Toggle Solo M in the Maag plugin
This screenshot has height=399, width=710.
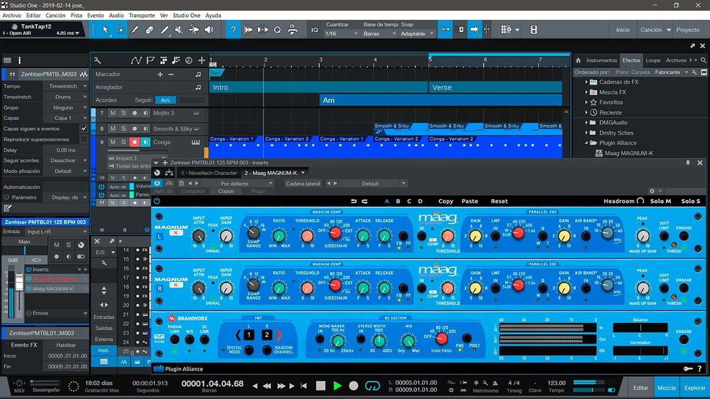click(x=661, y=201)
